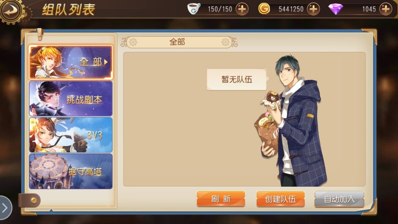Tap the 暂无队伍 speech bubble
This screenshot has height=224, width=398.
click(237, 80)
